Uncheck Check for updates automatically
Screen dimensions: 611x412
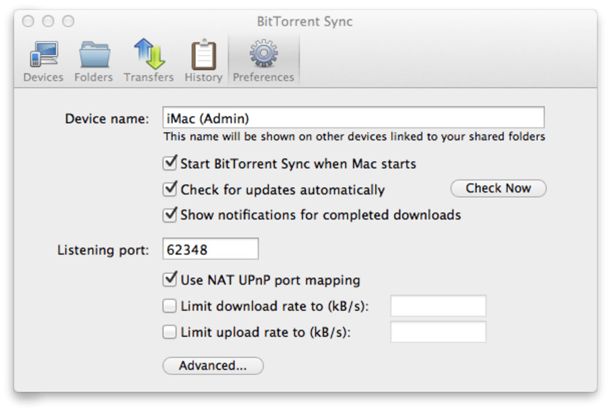point(170,190)
